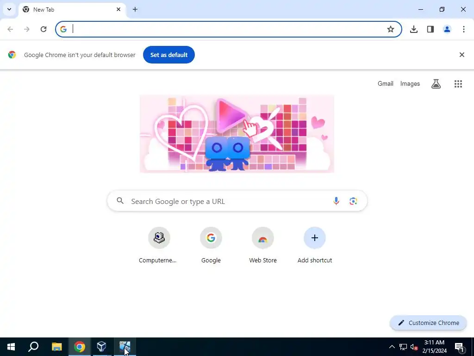The width and height of the screenshot is (474, 356).
Task: Click the Chrome taskbar icon
Action: [x=80, y=347]
